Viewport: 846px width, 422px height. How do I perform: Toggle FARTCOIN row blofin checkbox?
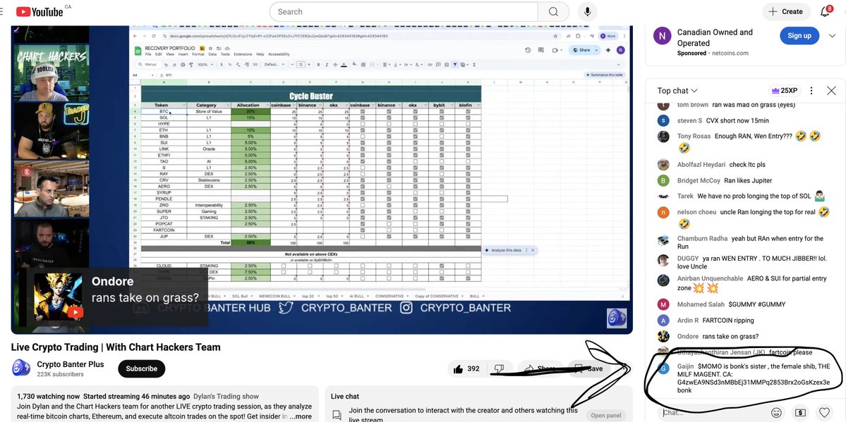coord(468,230)
